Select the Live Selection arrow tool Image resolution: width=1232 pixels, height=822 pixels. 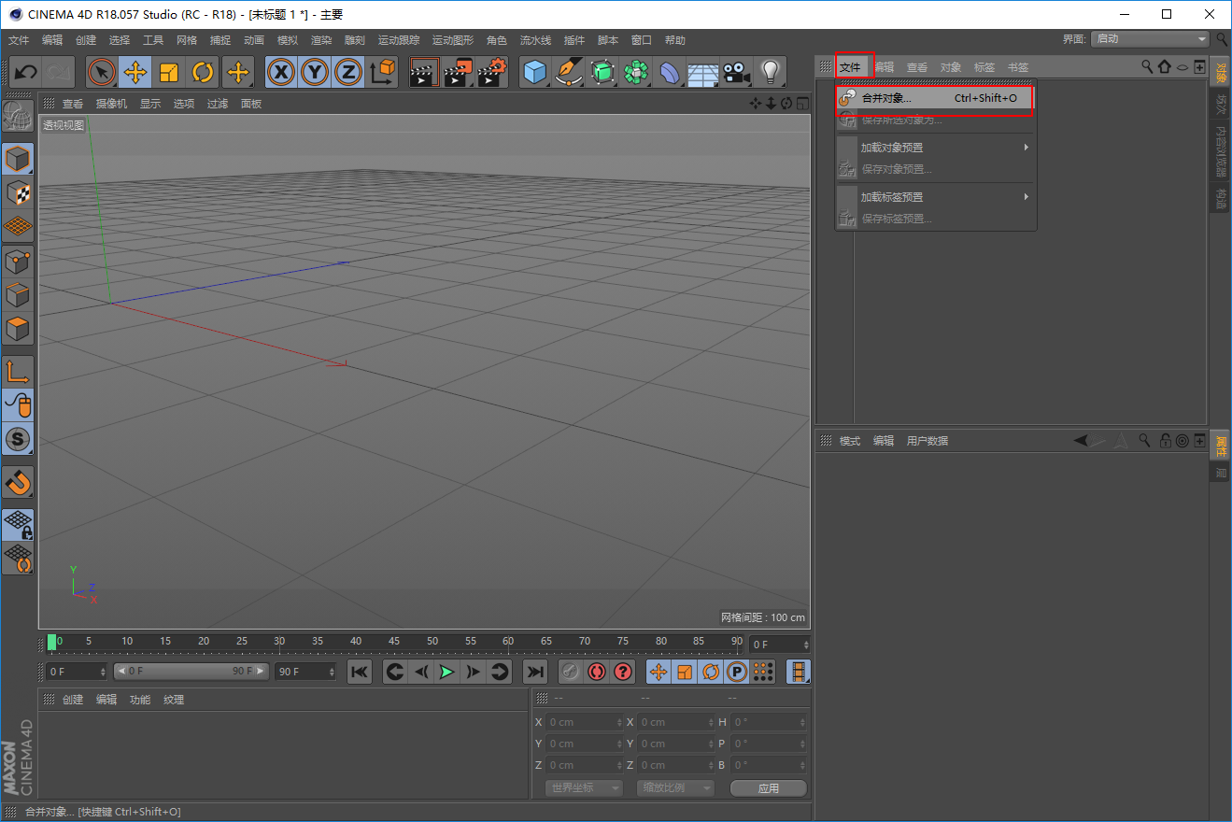[x=102, y=72]
